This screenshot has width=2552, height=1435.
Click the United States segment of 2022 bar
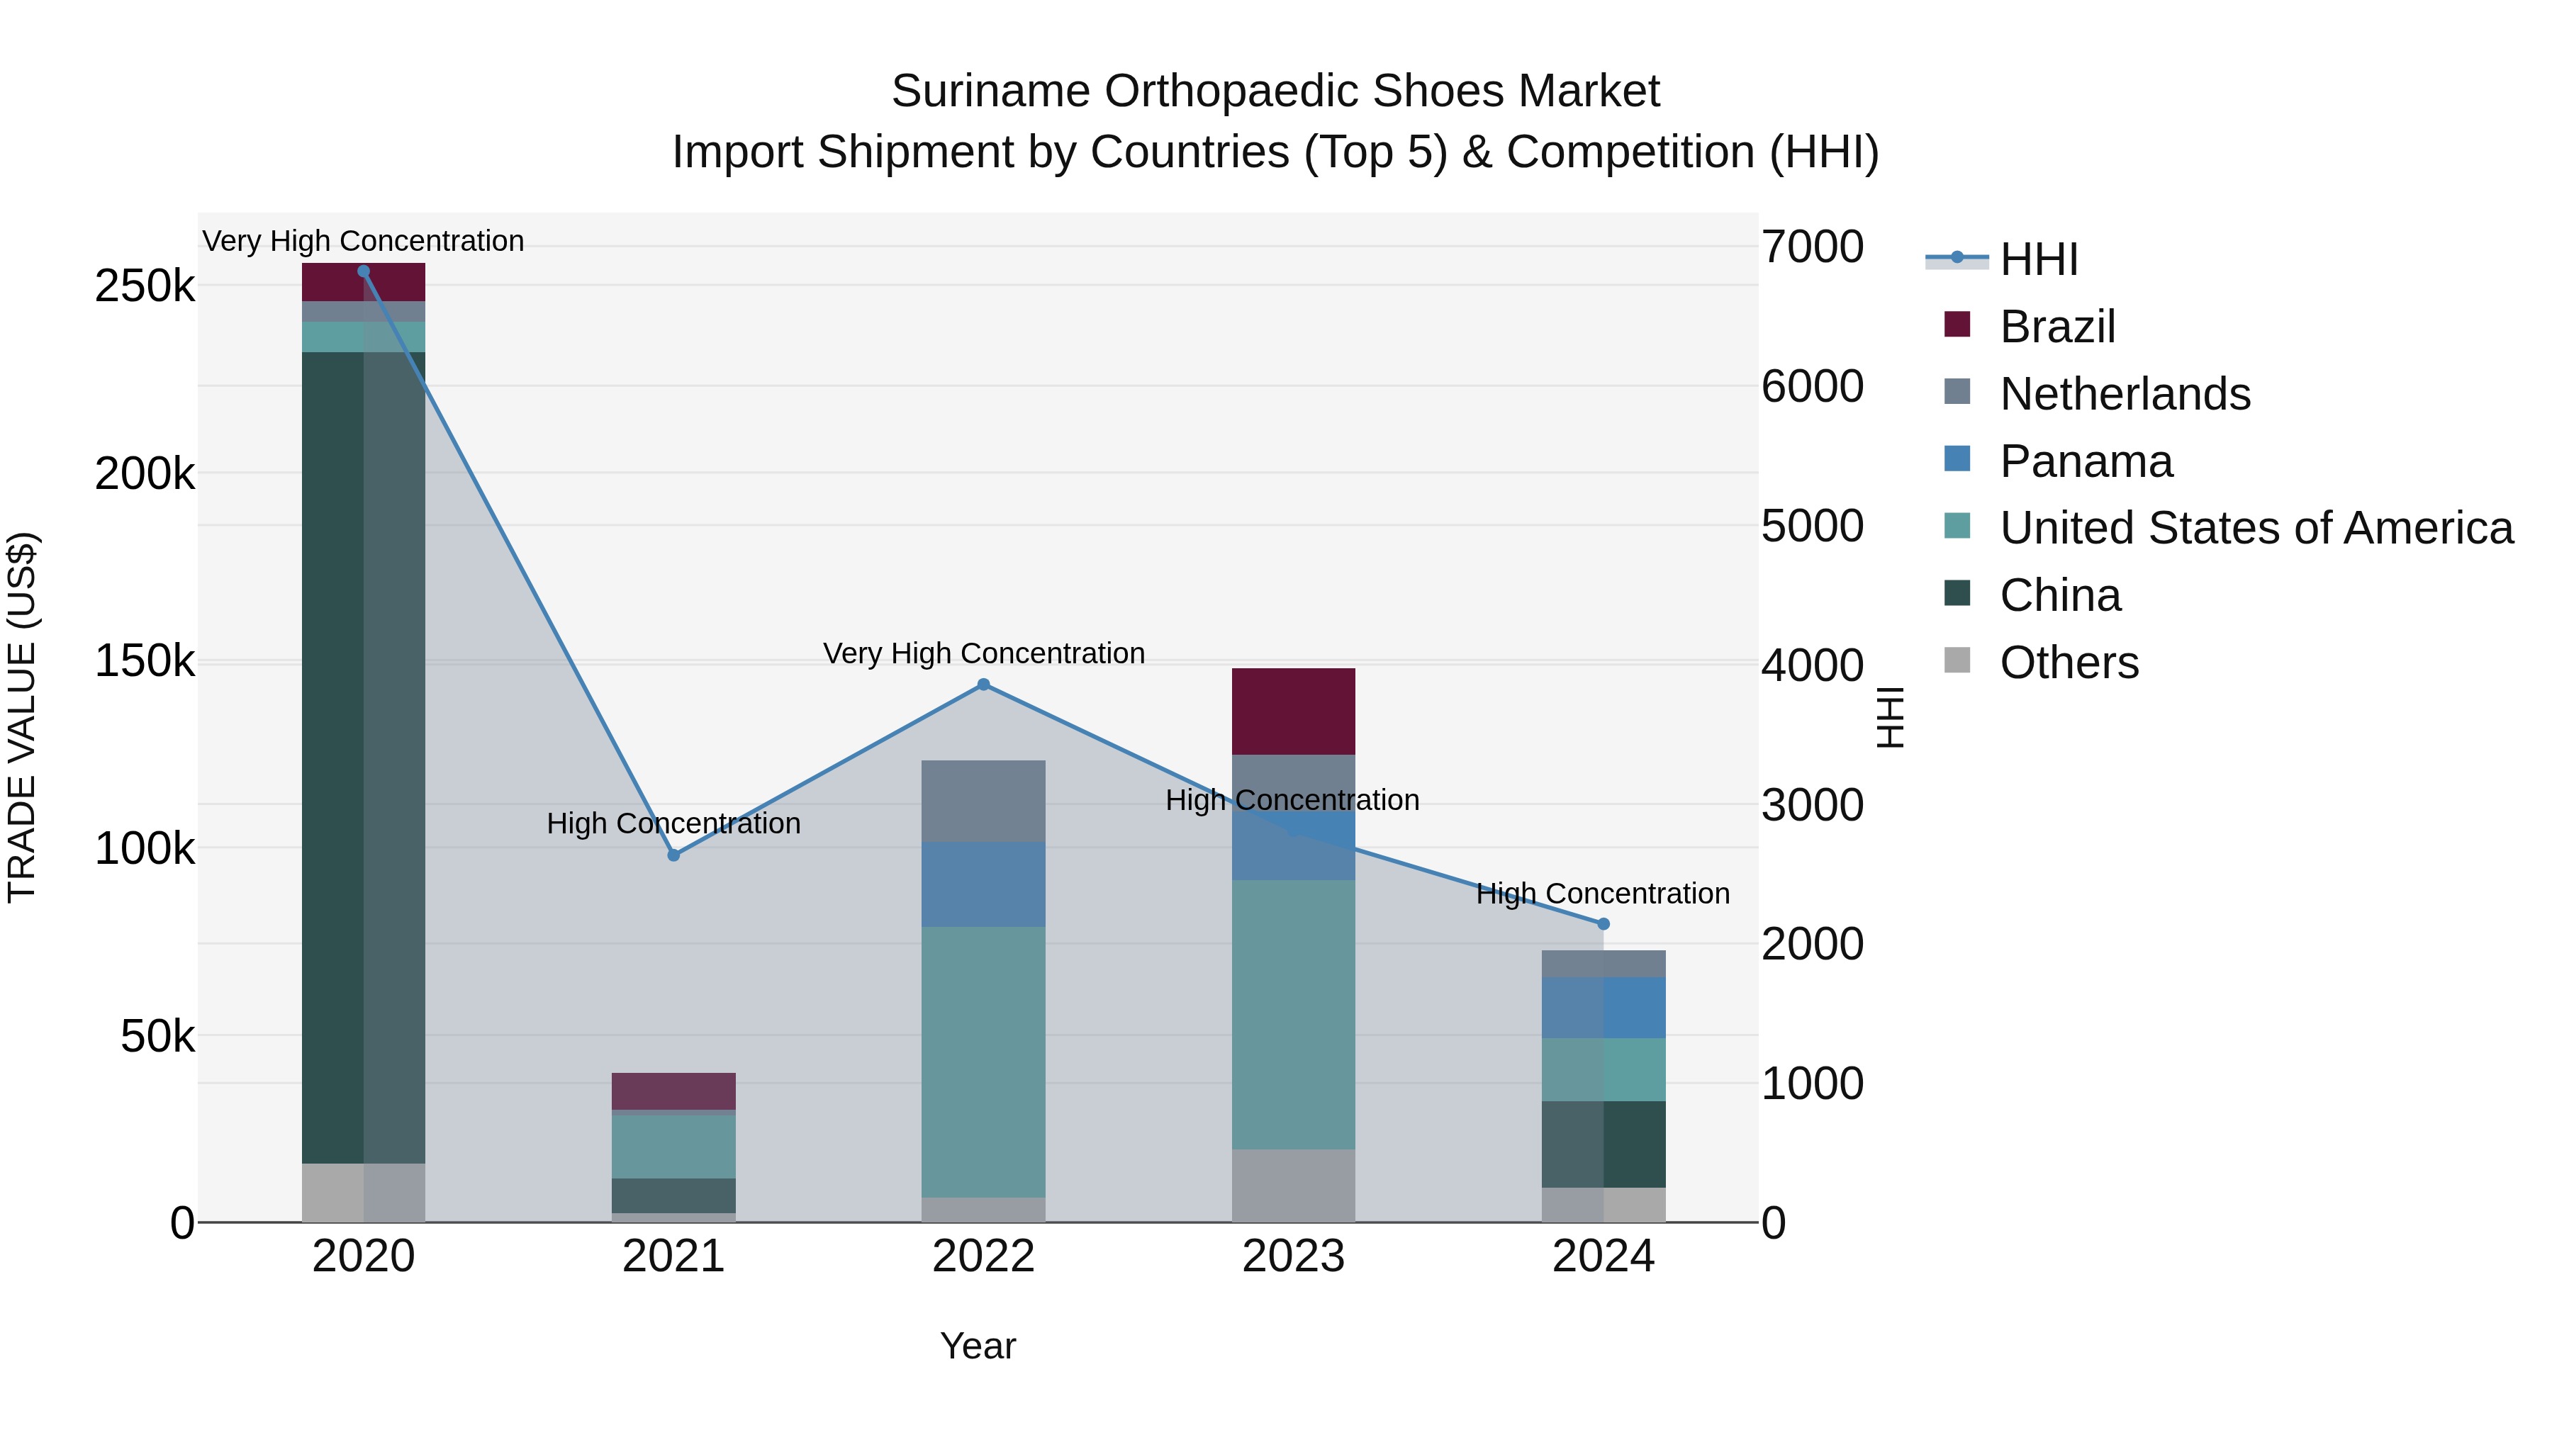coord(984,1063)
